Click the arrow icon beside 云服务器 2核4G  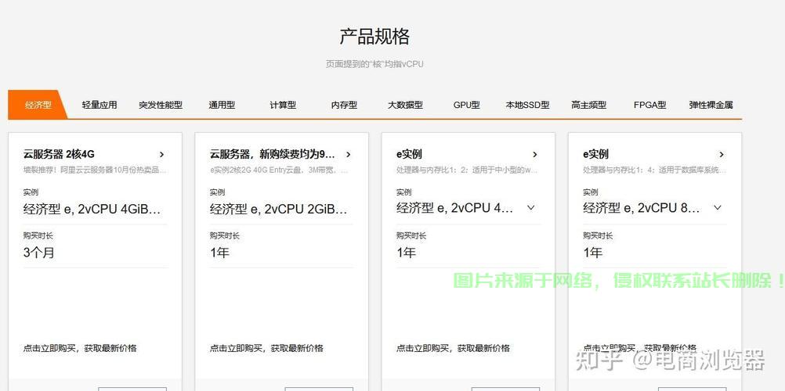[x=161, y=155]
